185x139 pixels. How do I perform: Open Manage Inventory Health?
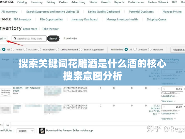[122, 19]
